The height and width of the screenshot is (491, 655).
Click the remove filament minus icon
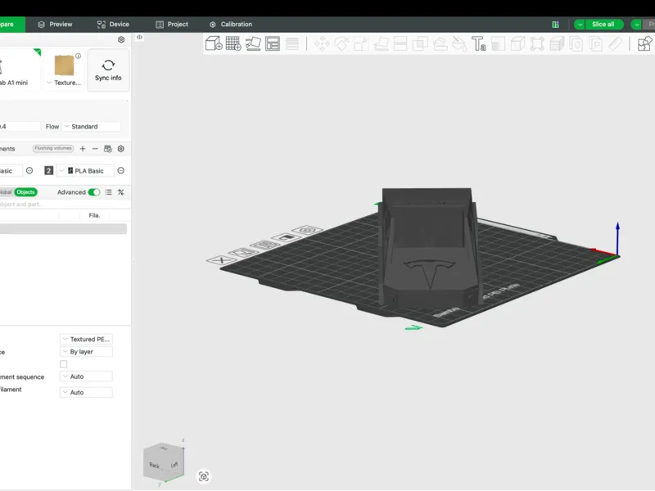95,149
